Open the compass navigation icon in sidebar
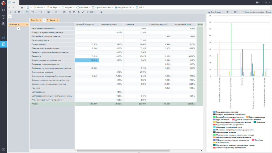 click(x=3, y=17)
